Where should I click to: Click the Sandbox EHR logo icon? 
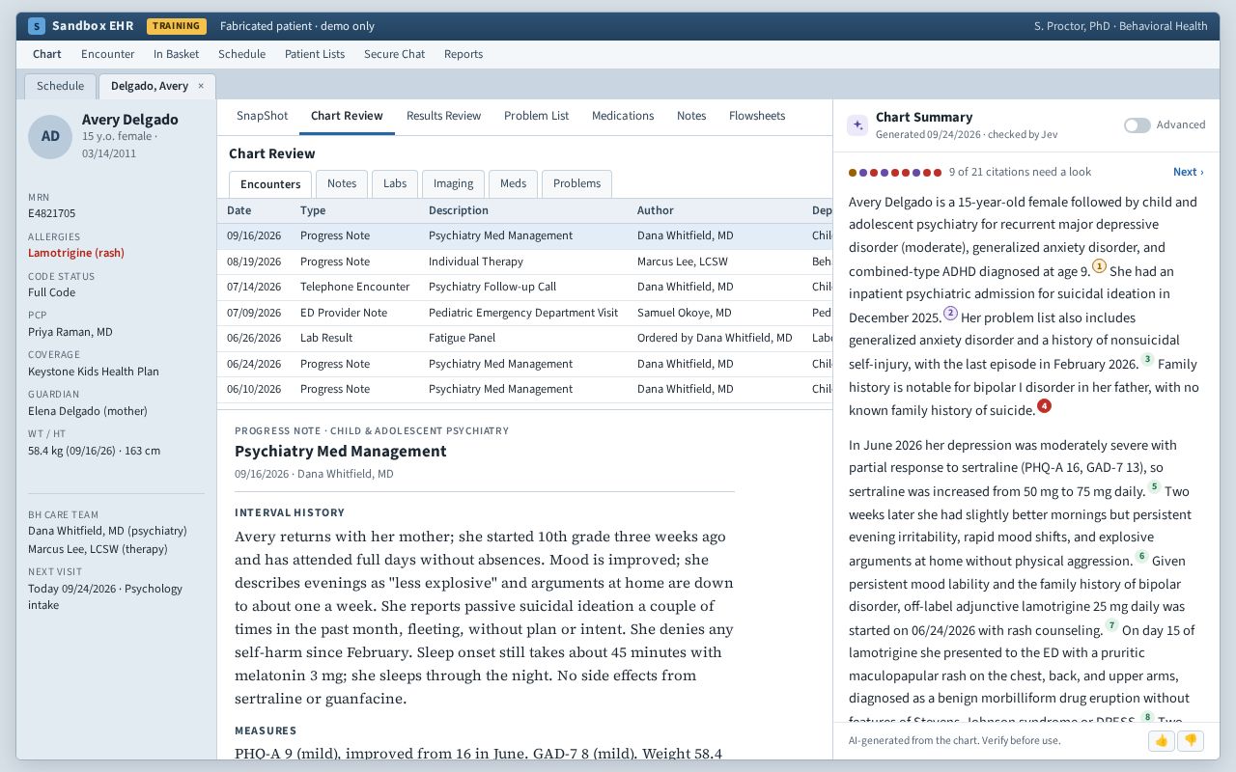37,26
